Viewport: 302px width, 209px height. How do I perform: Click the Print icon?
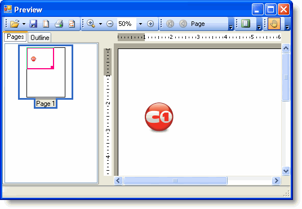59,24
